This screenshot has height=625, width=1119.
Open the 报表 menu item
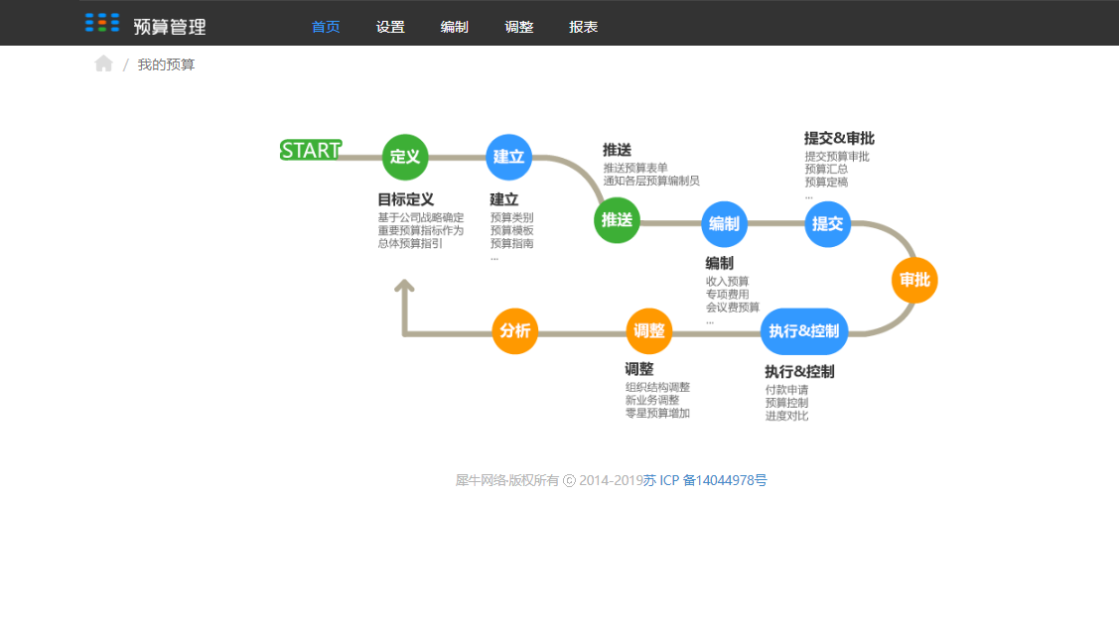[x=583, y=27]
